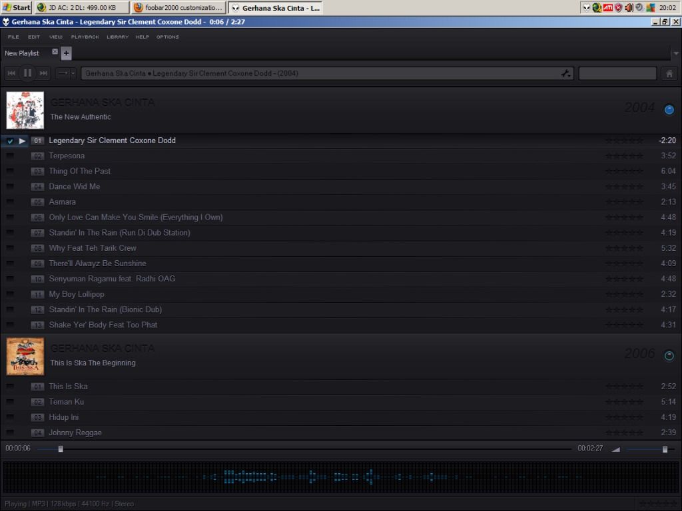Viewport: 682px width, 511px height.
Task: Click the home icon button
Action: [669, 74]
